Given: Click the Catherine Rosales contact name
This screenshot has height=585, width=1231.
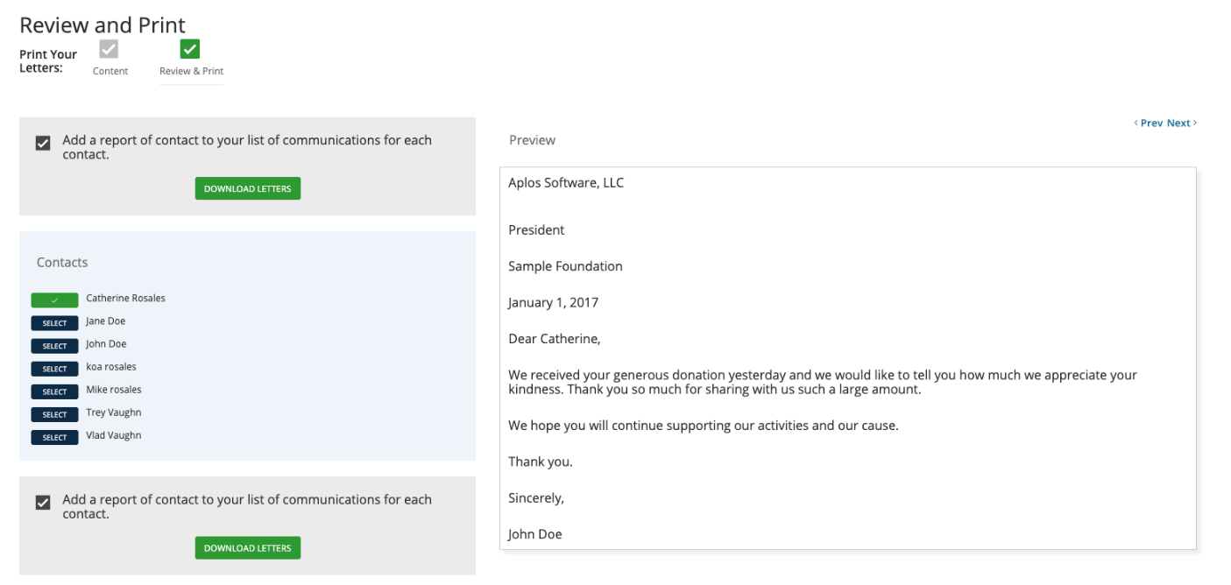Looking at the screenshot, I should coord(125,299).
